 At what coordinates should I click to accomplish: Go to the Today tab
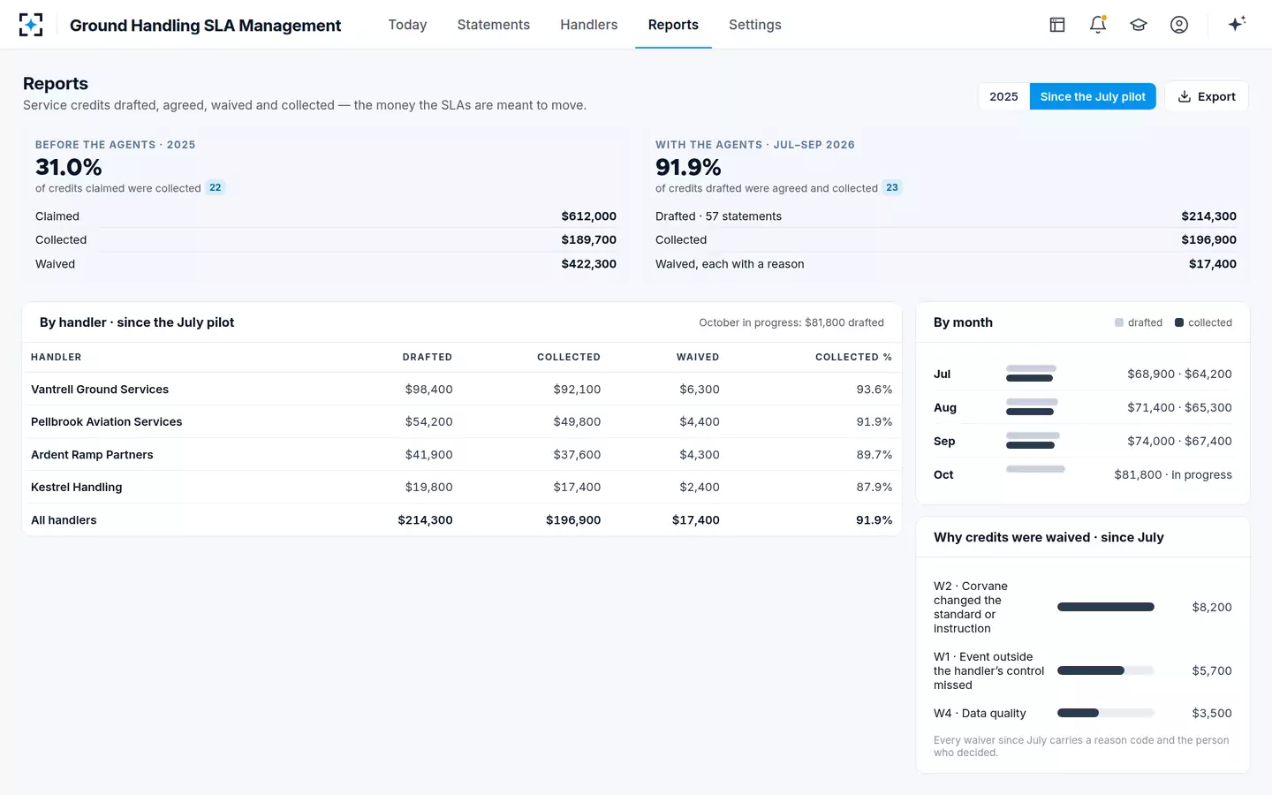click(x=407, y=25)
